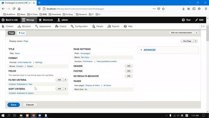
Task: Cancel view changes
Action: (x=30, y=105)
